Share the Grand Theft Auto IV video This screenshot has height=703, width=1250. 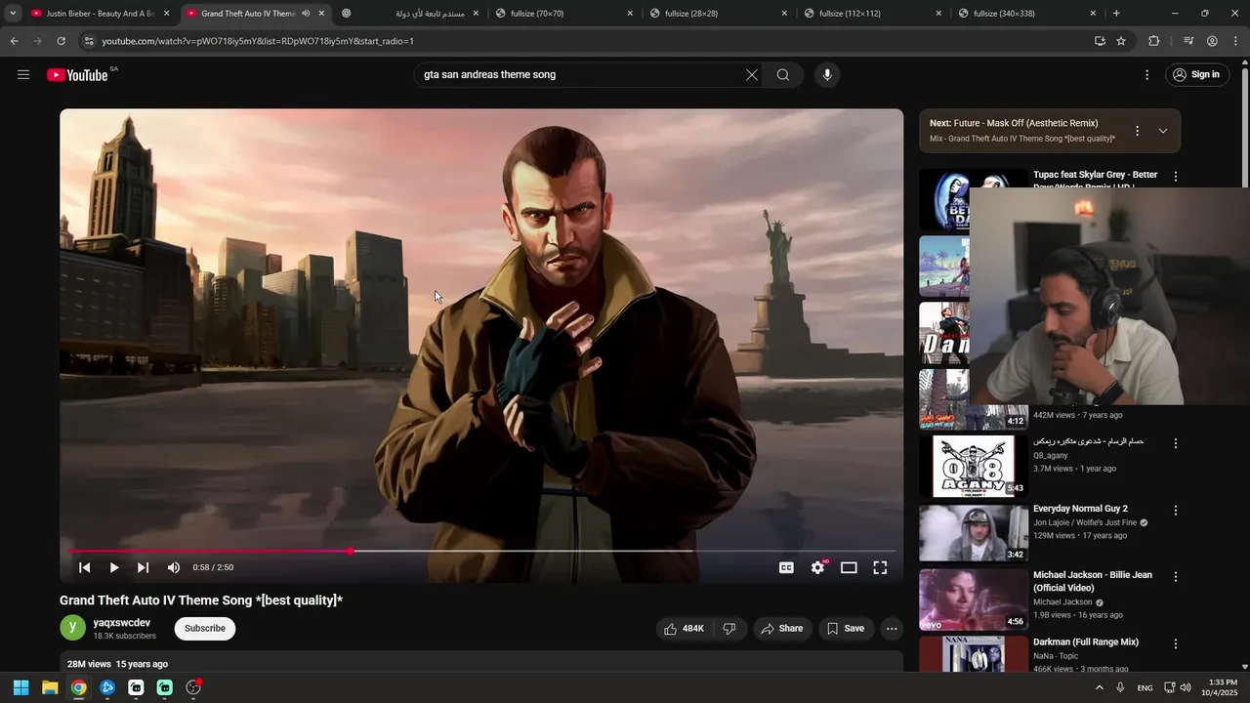pyautogui.click(x=781, y=629)
